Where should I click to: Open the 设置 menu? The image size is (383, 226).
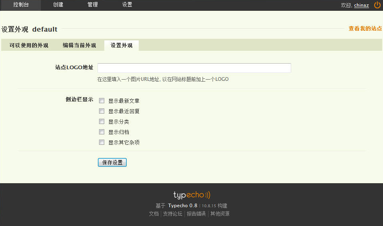127,5
